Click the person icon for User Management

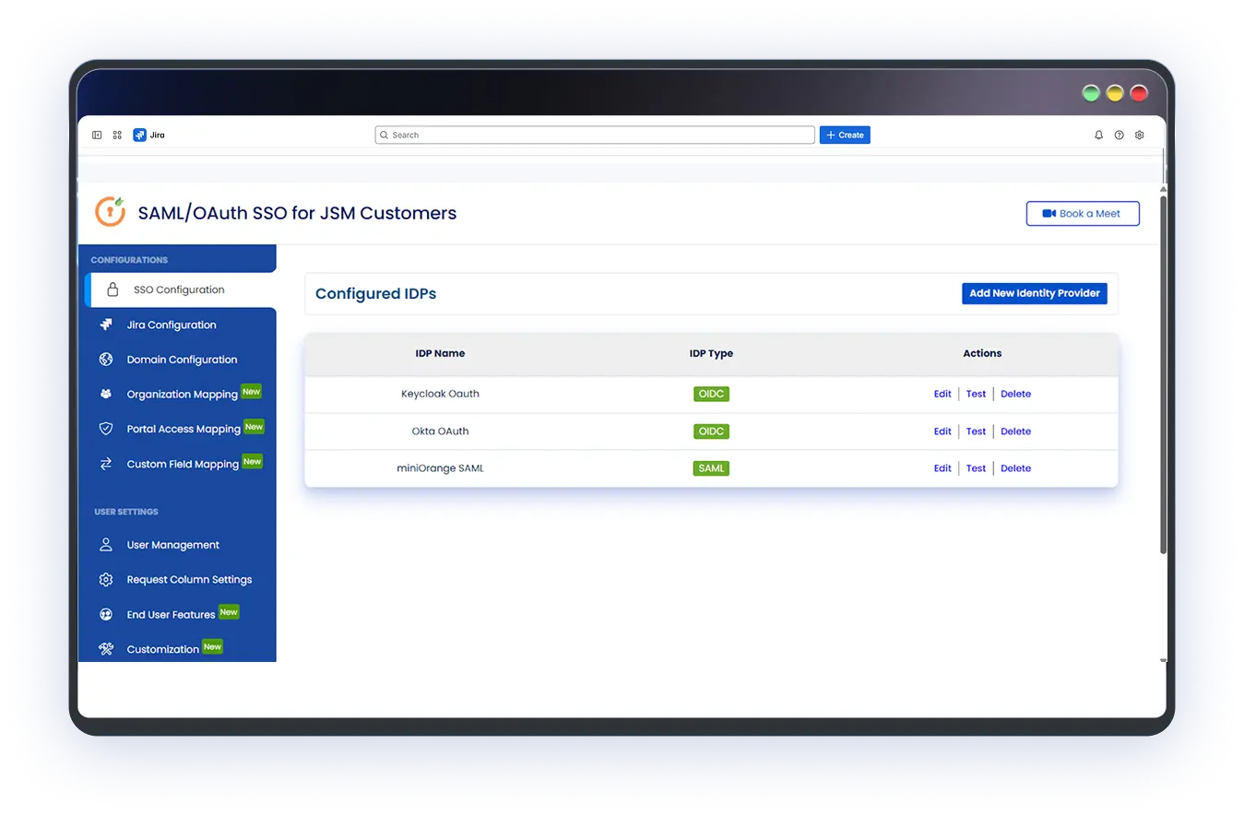coord(106,545)
